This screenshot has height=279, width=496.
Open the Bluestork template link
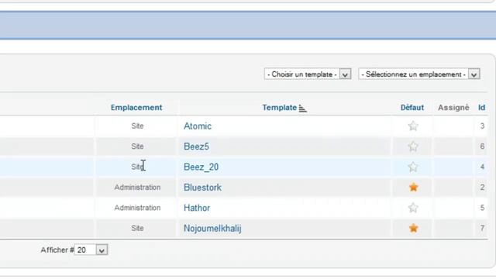pos(202,188)
